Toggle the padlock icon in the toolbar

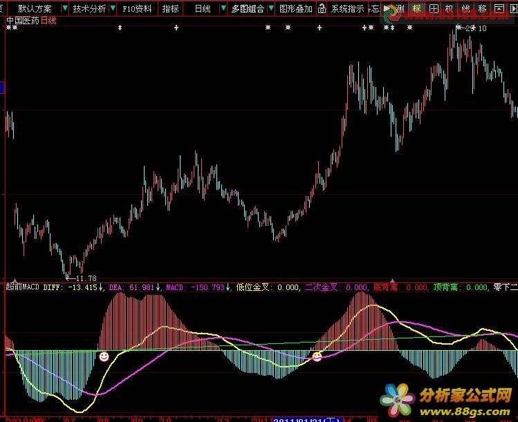tap(322, 8)
